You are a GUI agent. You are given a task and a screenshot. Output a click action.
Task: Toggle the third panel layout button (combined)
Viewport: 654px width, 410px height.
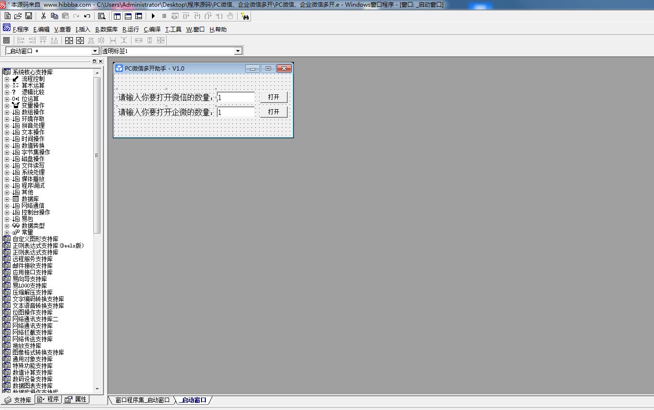click(138, 16)
